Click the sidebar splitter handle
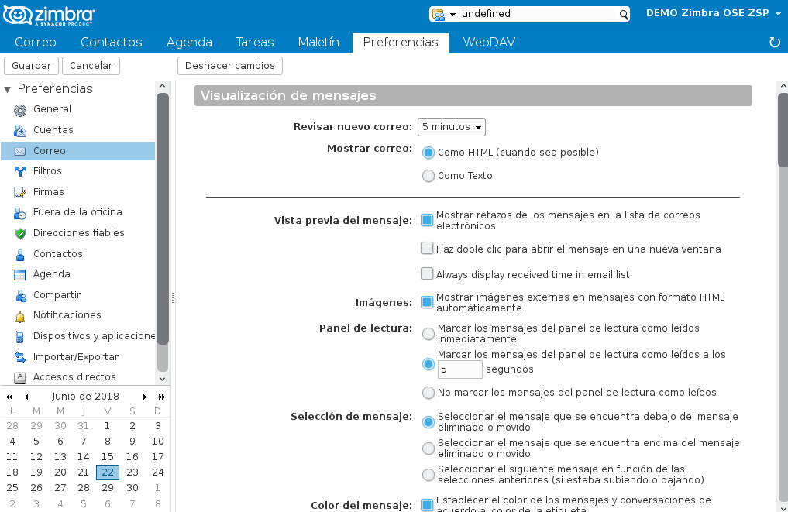This screenshot has width=788, height=512. 173,298
